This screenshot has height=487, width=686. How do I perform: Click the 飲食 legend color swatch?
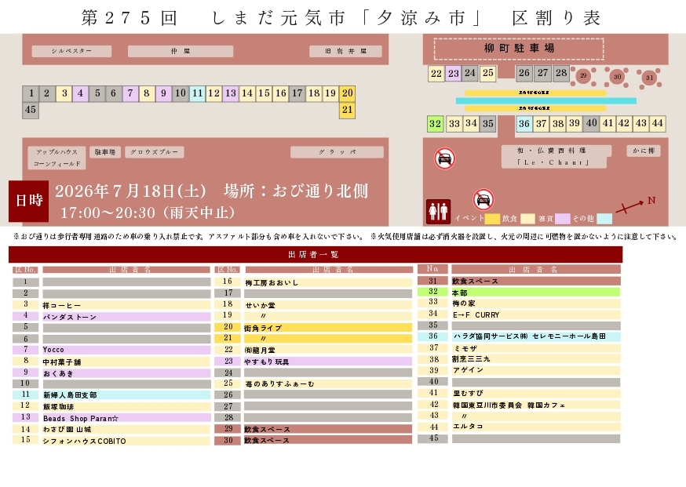(x=527, y=219)
